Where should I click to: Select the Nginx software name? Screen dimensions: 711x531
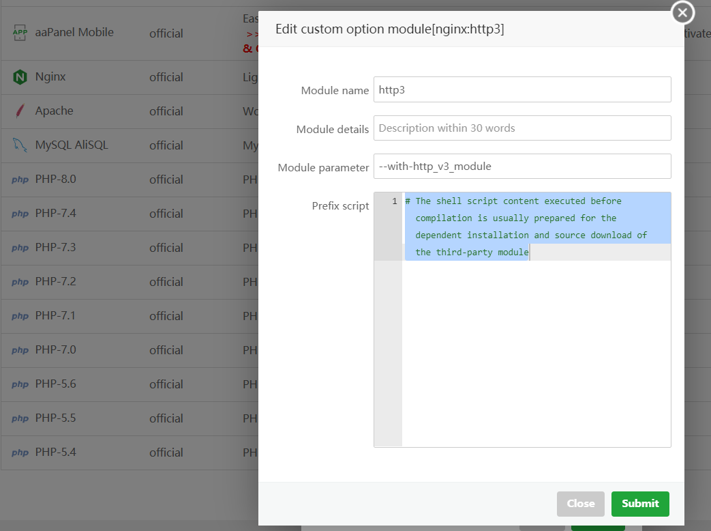point(50,76)
